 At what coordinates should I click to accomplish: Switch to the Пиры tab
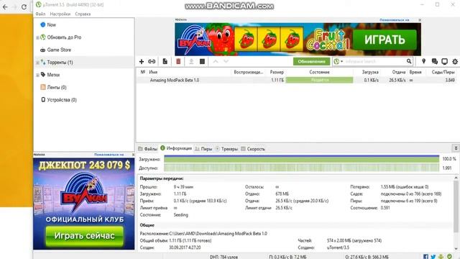click(203, 149)
